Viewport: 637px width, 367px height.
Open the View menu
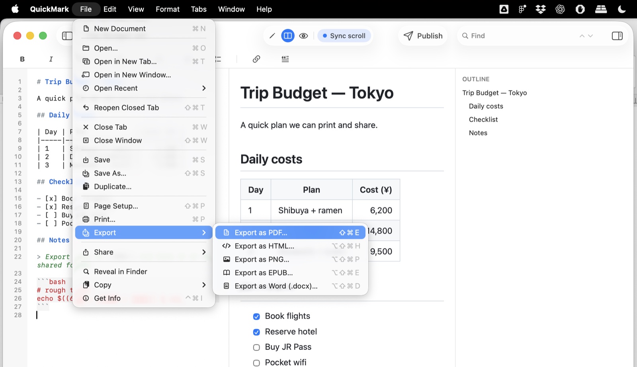[136, 9]
